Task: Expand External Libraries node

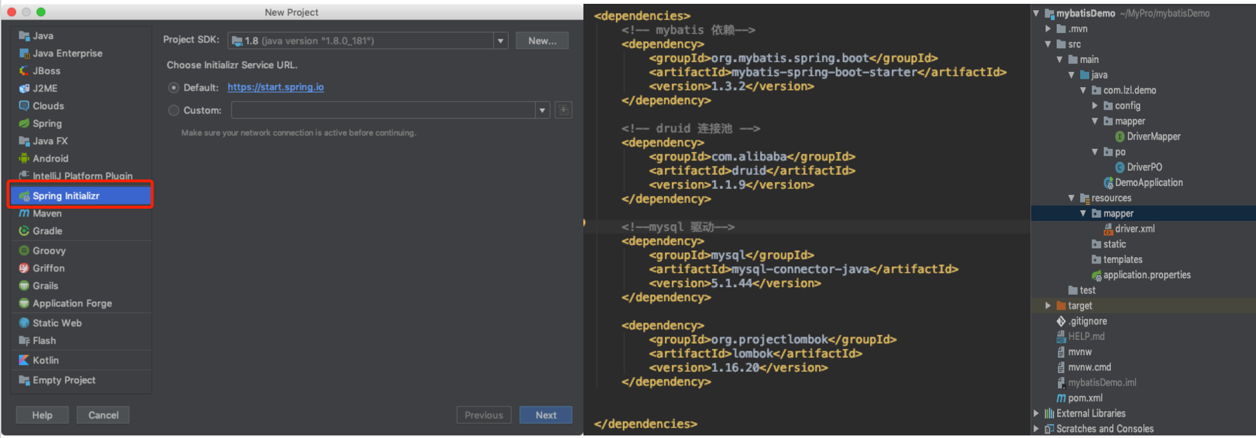Action: pyautogui.click(x=1036, y=413)
